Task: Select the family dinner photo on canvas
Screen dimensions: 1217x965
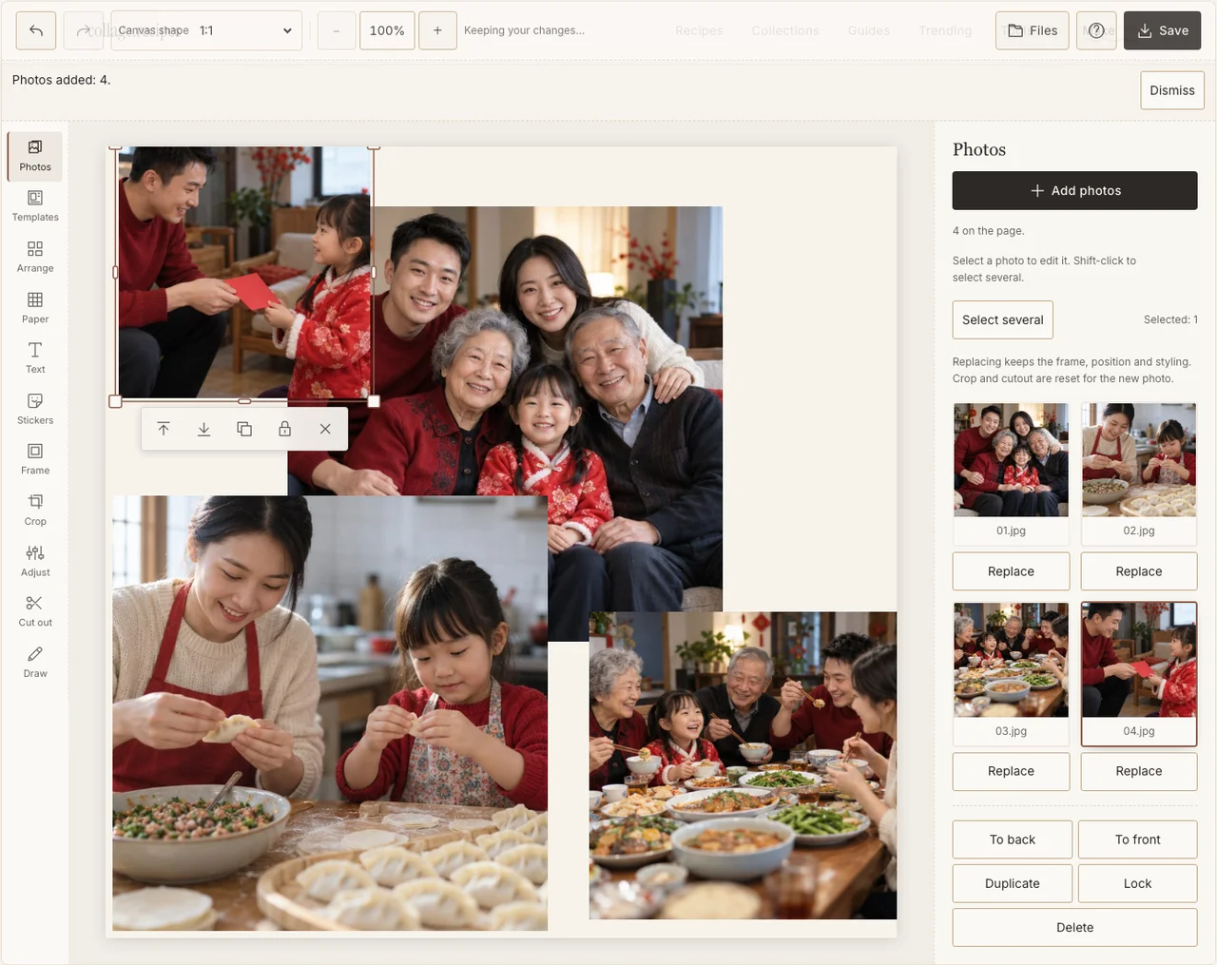Action: (743, 765)
